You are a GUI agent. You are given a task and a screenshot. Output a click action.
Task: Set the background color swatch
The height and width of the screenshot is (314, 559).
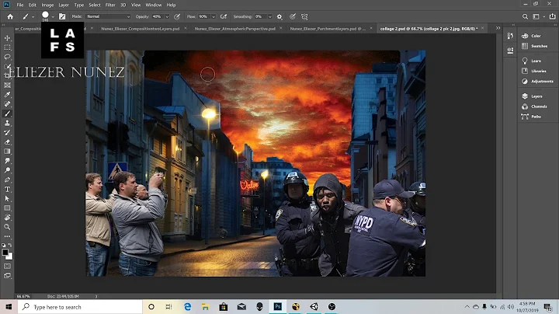10,256
